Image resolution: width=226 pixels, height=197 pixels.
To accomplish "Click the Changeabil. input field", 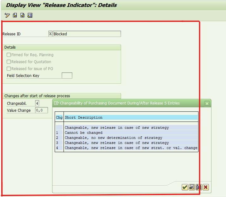I will (x=37, y=104).
